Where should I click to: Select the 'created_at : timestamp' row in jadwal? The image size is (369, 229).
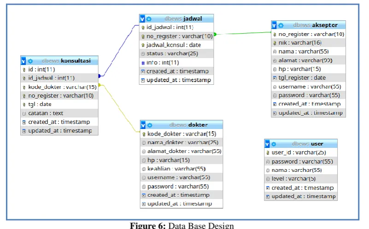pyautogui.click(x=176, y=71)
